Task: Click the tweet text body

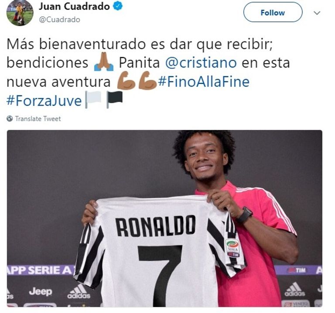Action: tap(148, 72)
